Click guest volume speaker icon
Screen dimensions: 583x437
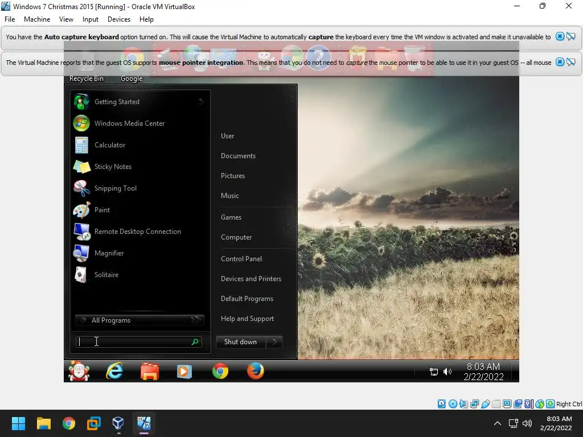(447, 371)
